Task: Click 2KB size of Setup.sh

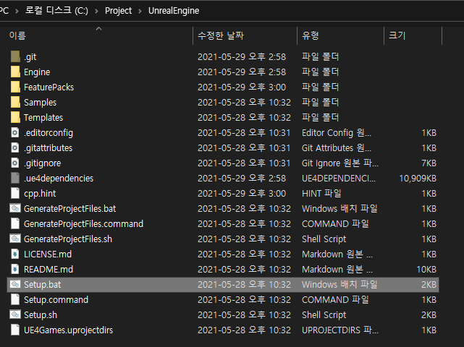Action: (429, 315)
